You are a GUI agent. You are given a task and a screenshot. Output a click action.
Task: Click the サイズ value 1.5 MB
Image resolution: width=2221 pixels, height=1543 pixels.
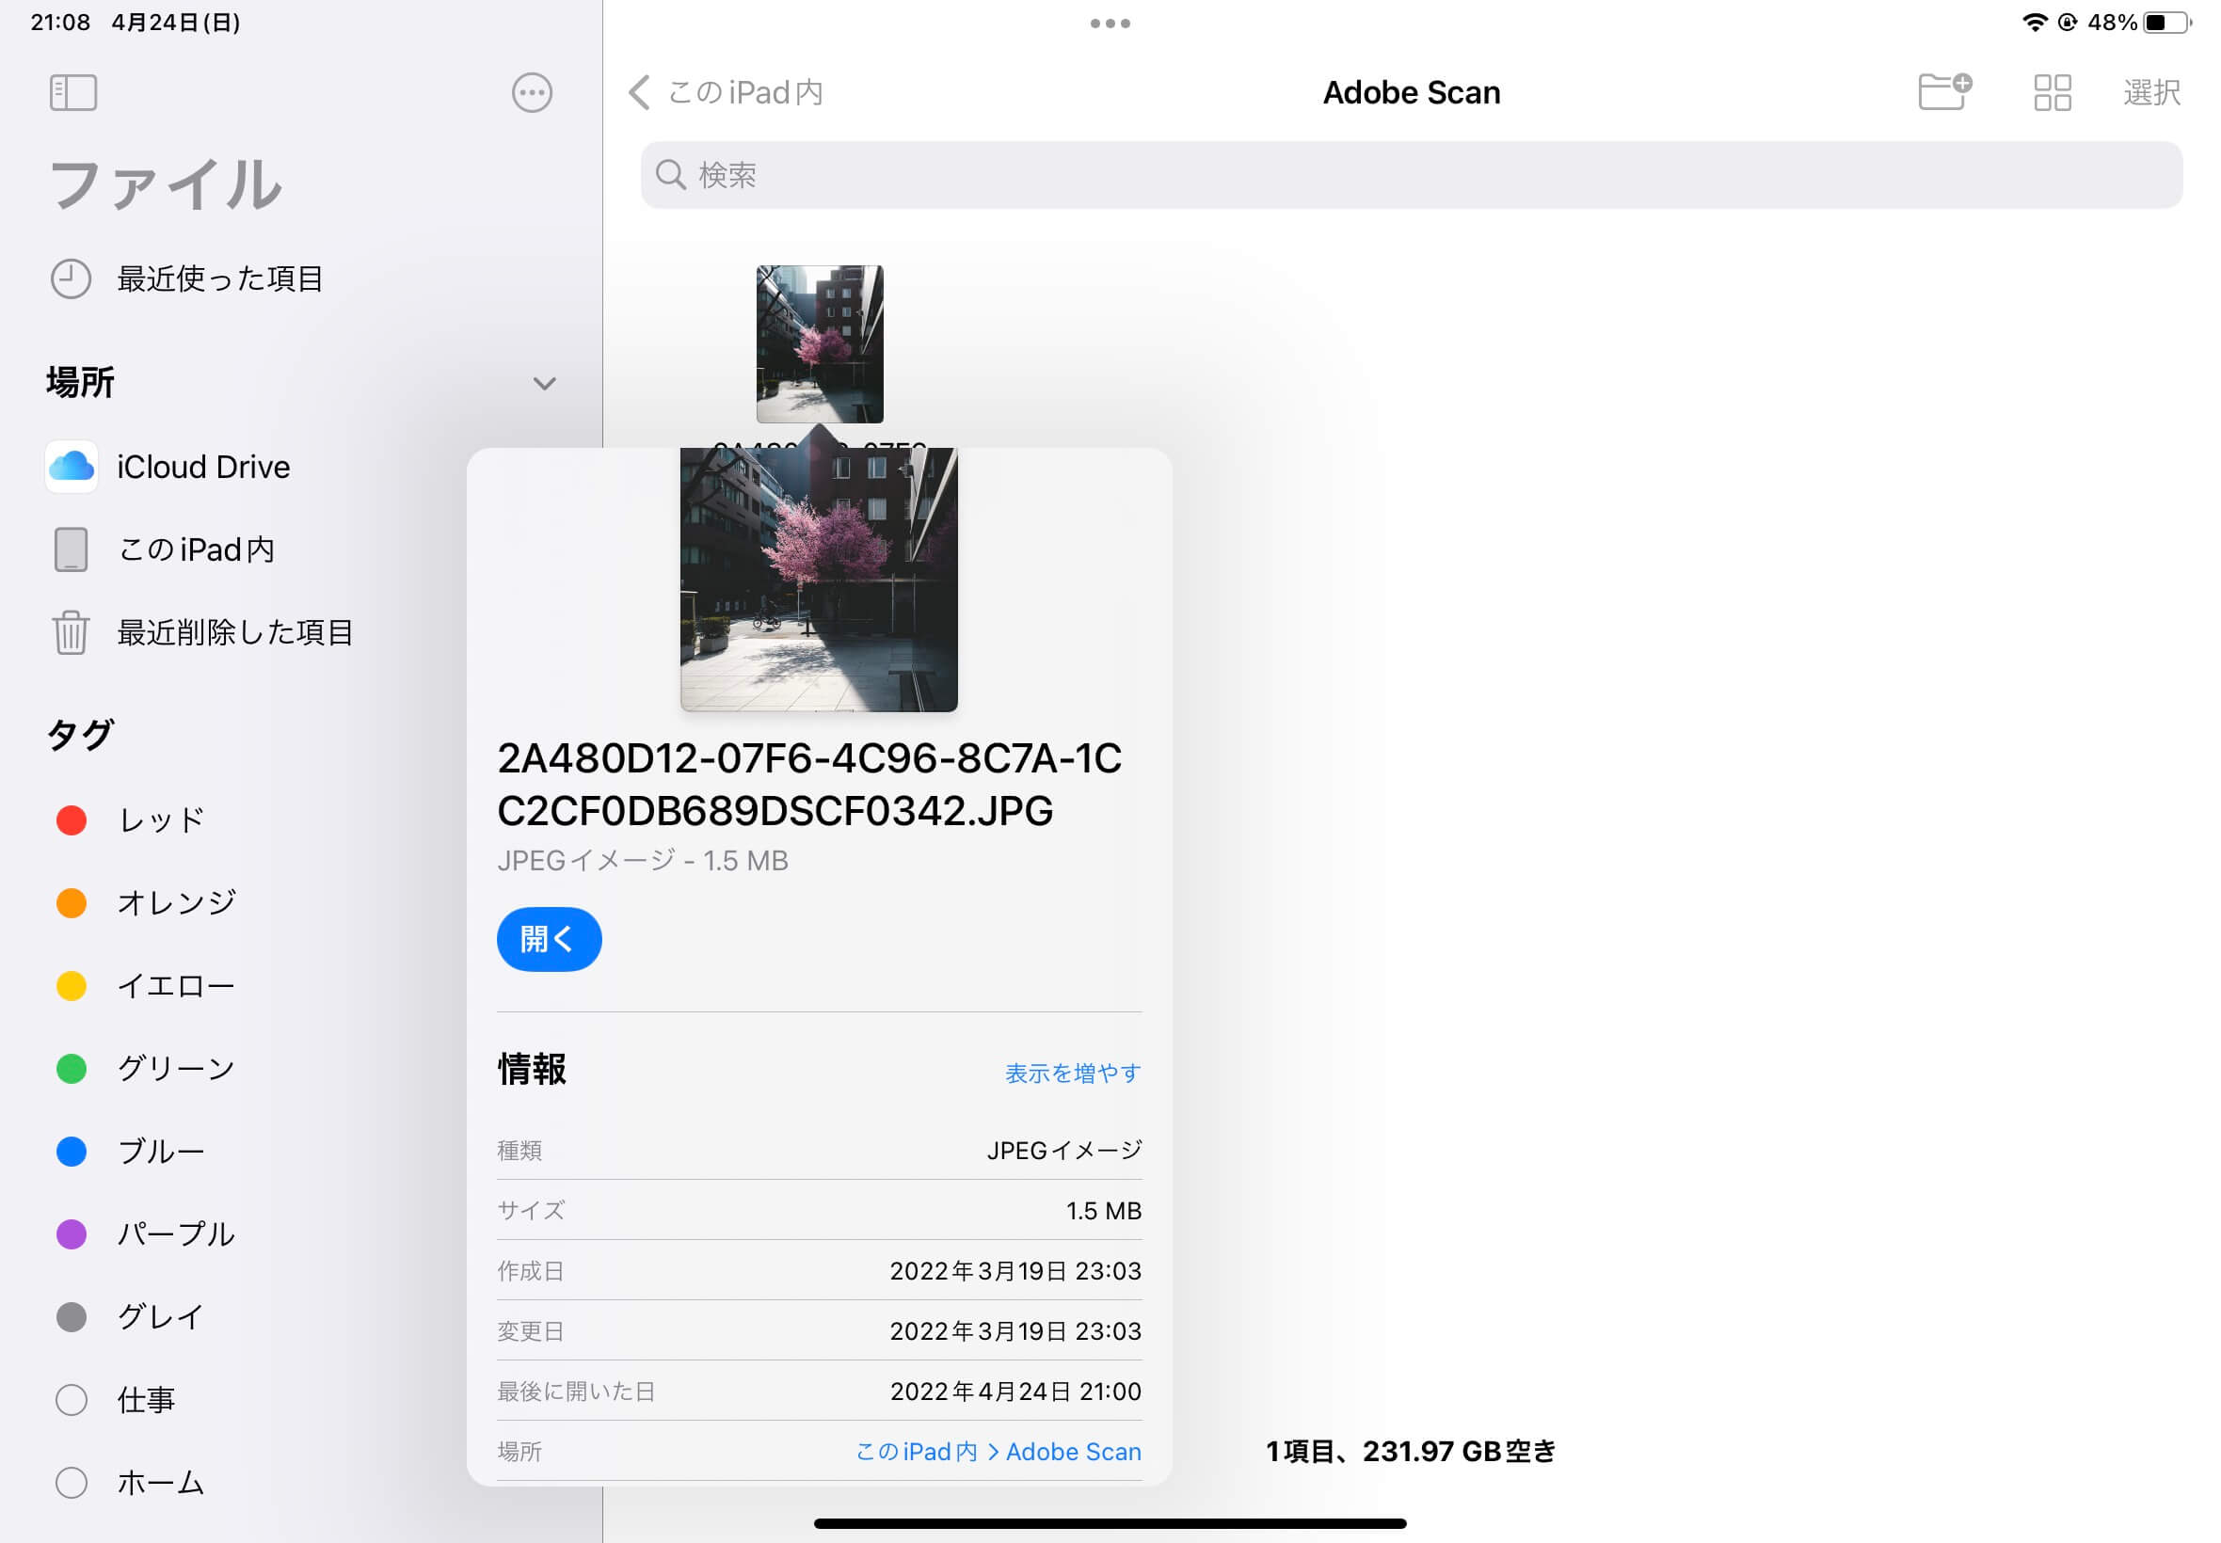(1103, 1211)
